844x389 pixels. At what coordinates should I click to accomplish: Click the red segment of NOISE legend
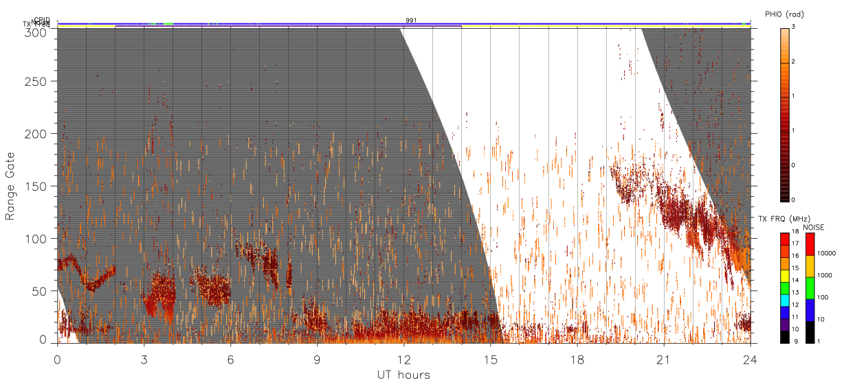(810, 244)
